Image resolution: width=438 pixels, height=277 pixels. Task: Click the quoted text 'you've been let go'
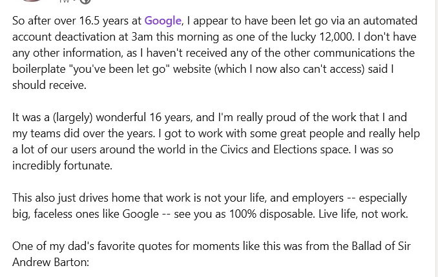click(x=120, y=69)
